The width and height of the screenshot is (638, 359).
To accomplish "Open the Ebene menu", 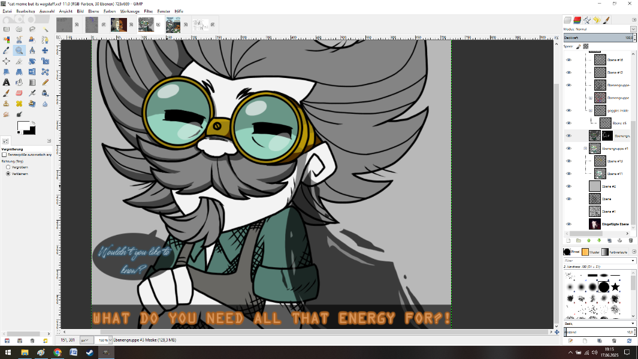I will 93,11.
